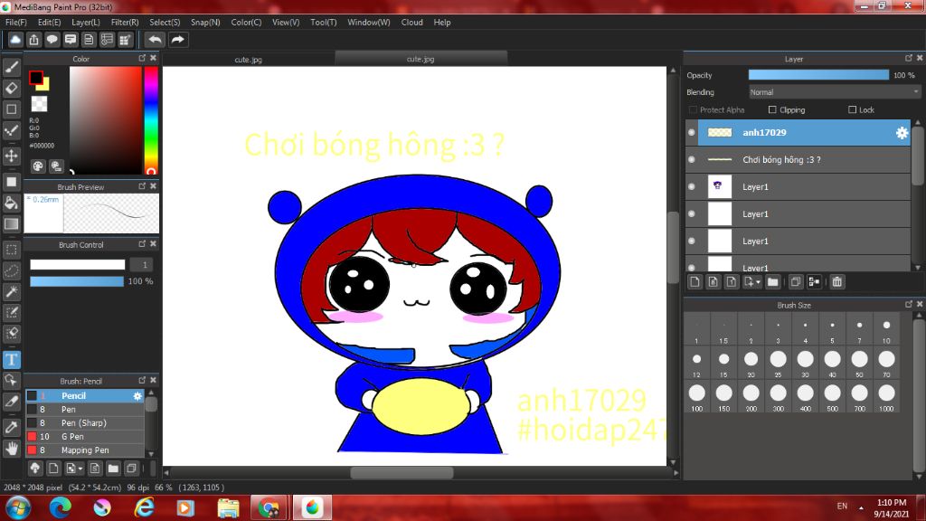Screen dimensions: 926x521
Task: Select the Hand pan tool
Action: click(x=12, y=447)
